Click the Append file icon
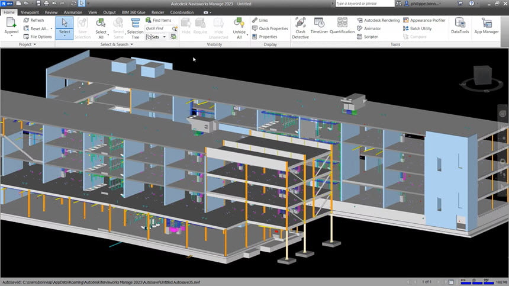The height and width of the screenshot is (286, 509). click(x=11, y=23)
